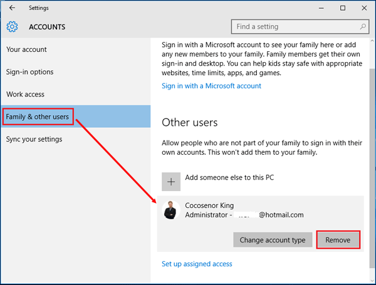Click the Other users heading
The height and width of the screenshot is (285, 376).
pyautogui.click(x=189, y=123)
